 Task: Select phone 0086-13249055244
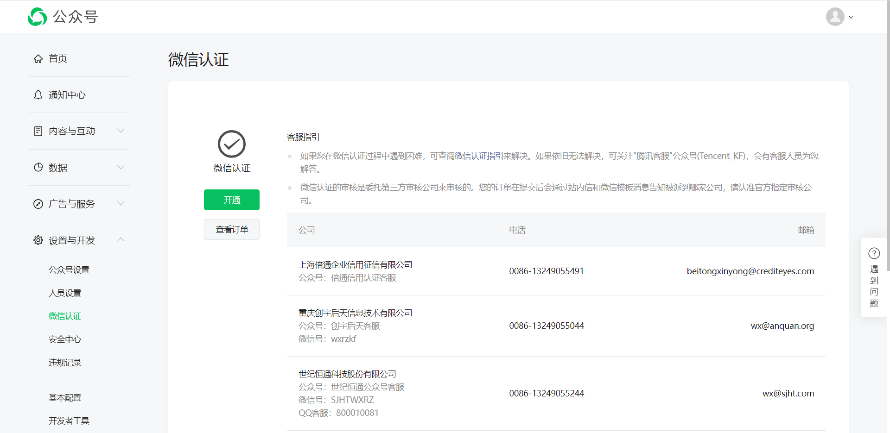coord(547,393)
